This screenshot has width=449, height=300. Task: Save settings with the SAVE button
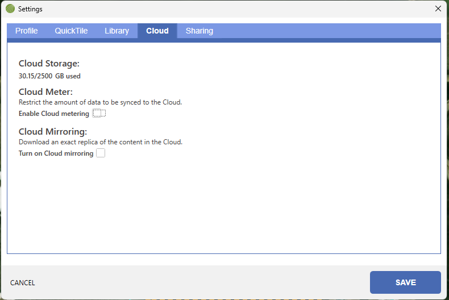point(405,282)
